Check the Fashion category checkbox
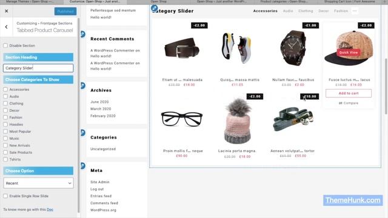This screenshot has height=218, width=388. click(x=5, y=117)
